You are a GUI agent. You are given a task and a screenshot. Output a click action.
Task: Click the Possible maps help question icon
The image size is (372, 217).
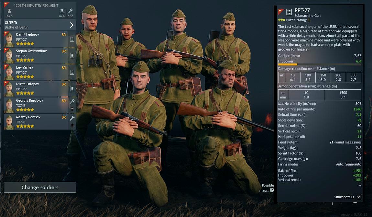(x=272, y=190)
